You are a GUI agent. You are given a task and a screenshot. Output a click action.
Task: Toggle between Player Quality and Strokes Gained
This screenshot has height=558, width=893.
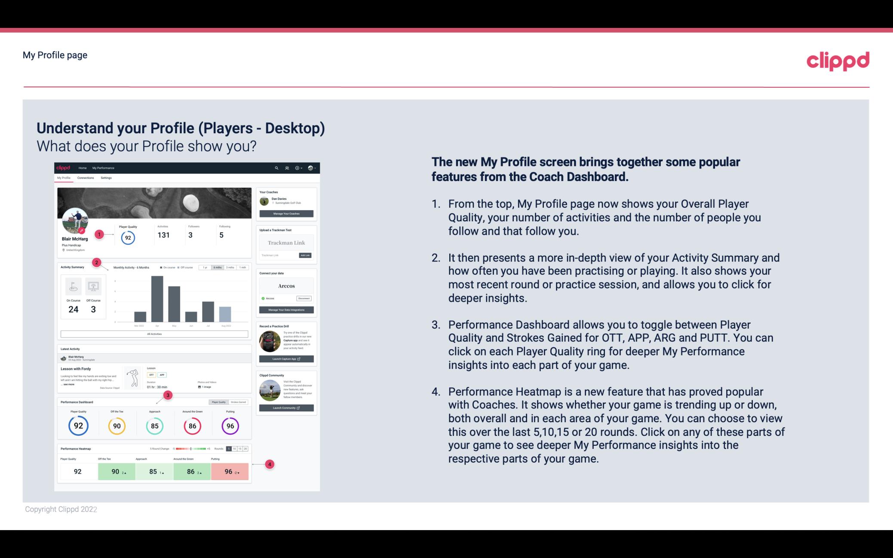230,402
